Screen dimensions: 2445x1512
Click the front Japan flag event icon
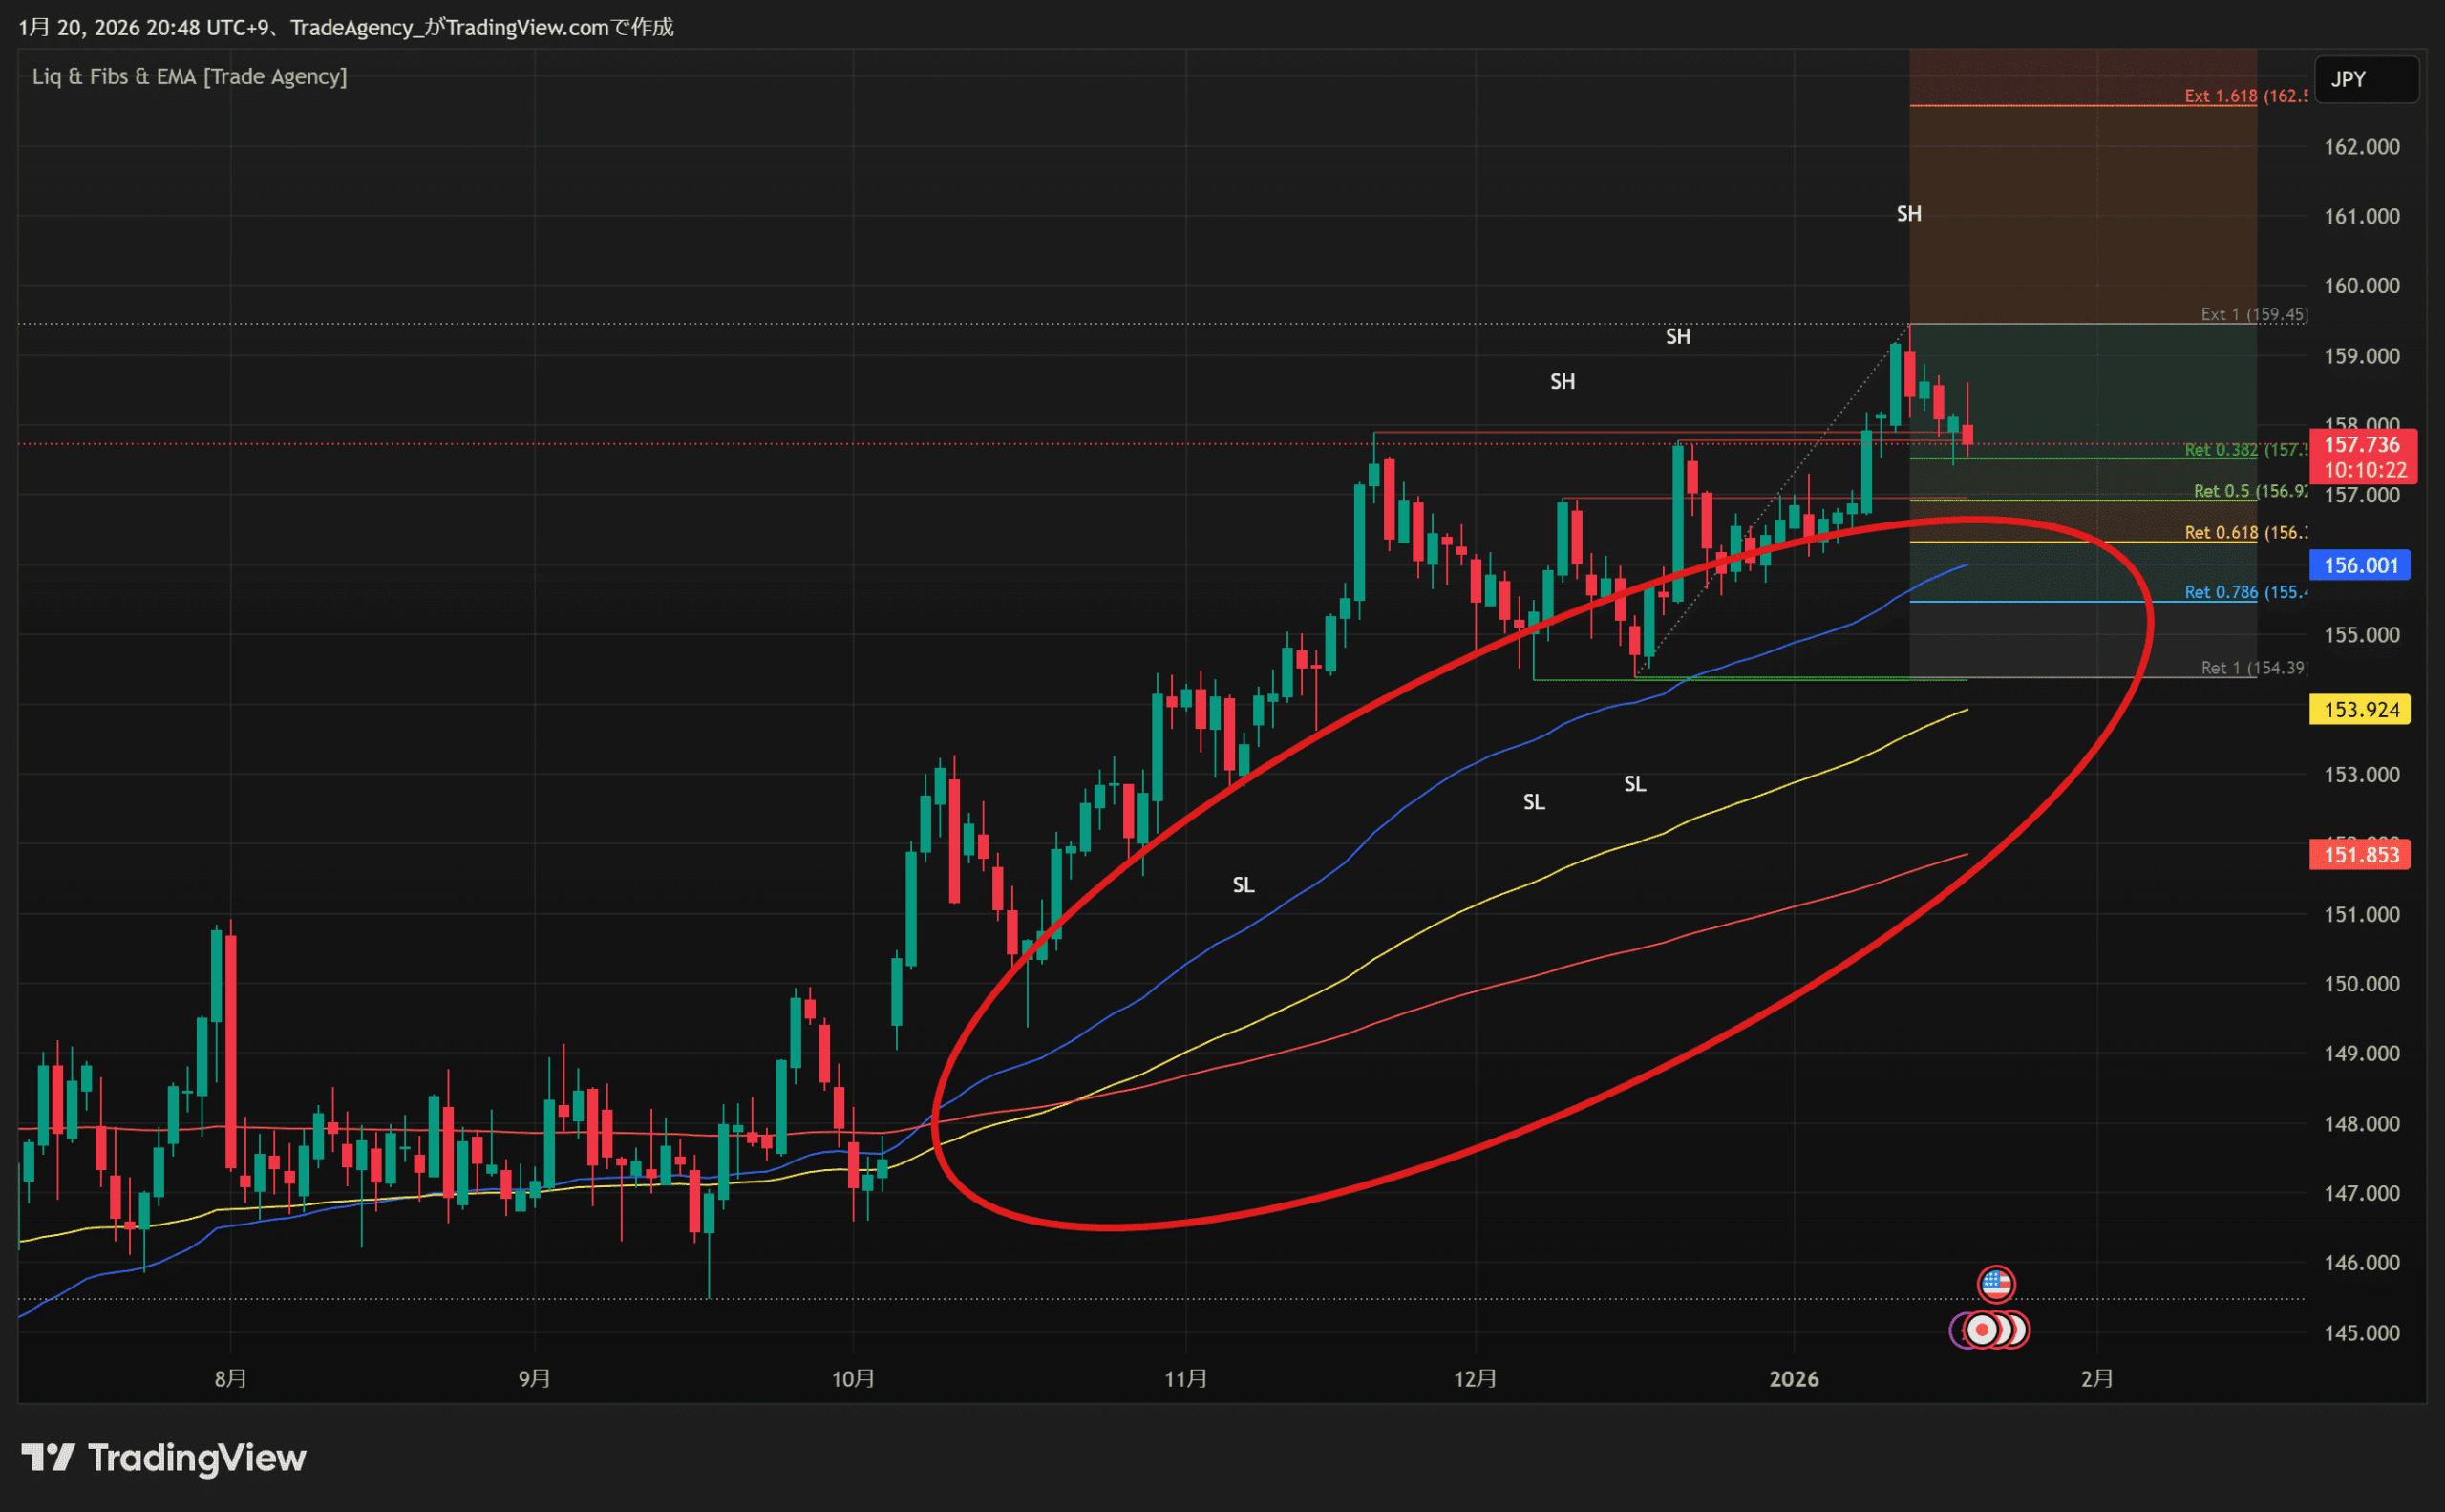pyautogui.click(x=1982, y=1330)
